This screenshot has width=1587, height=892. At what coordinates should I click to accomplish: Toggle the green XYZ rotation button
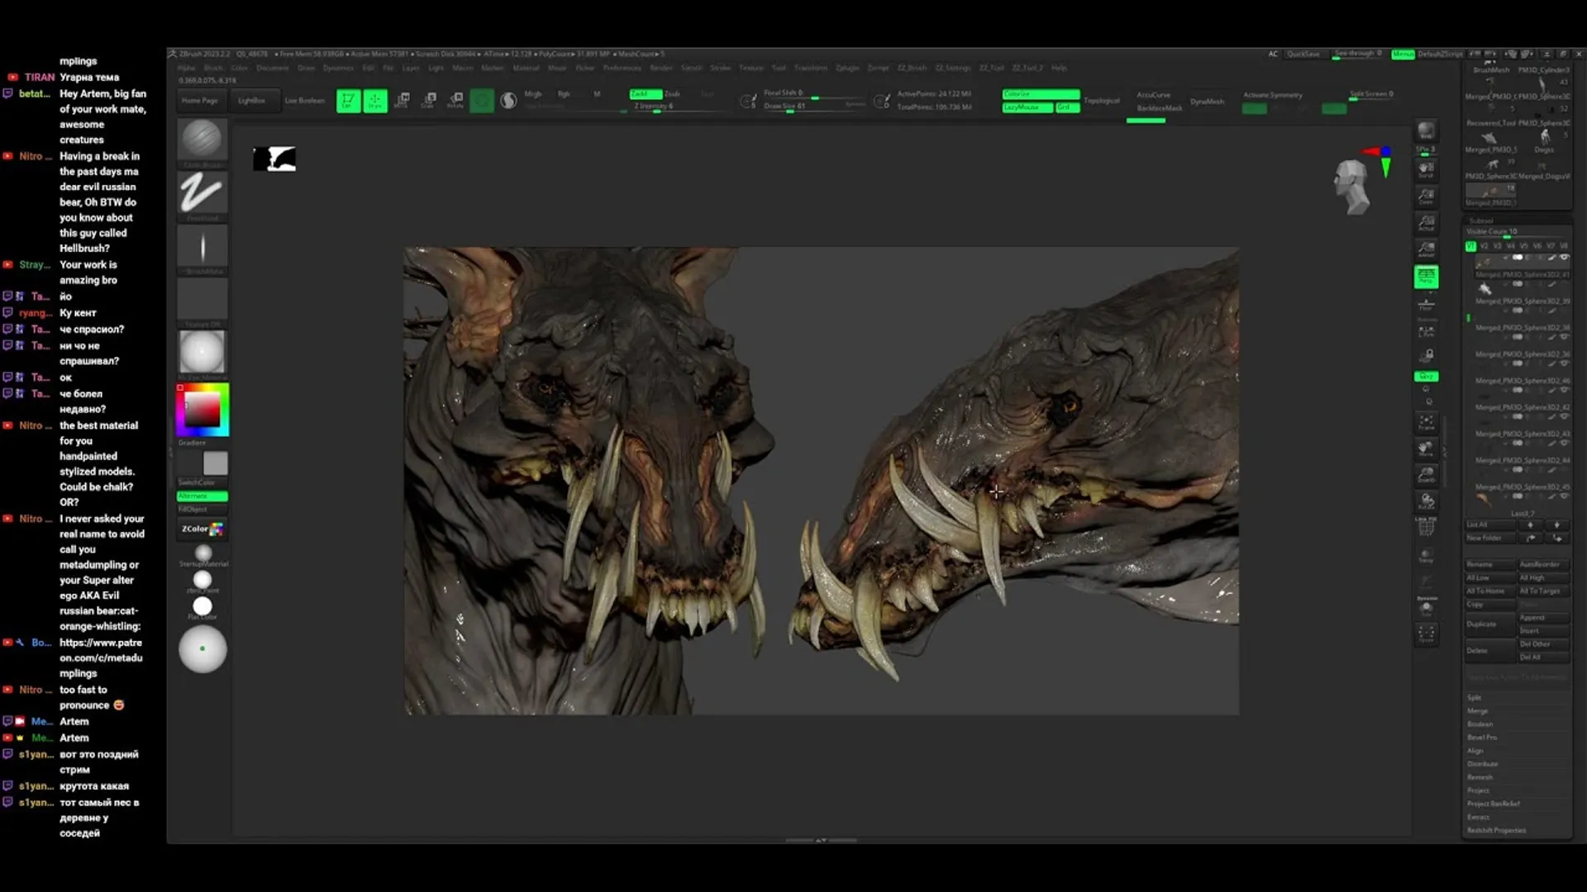(x=1426, y=377)
